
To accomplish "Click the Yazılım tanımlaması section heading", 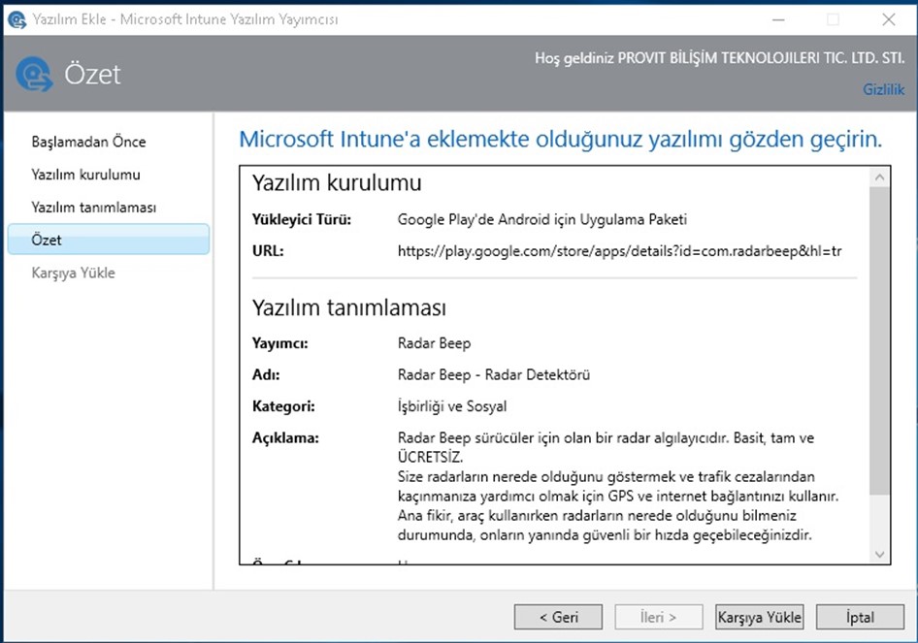I will (349, 307).
